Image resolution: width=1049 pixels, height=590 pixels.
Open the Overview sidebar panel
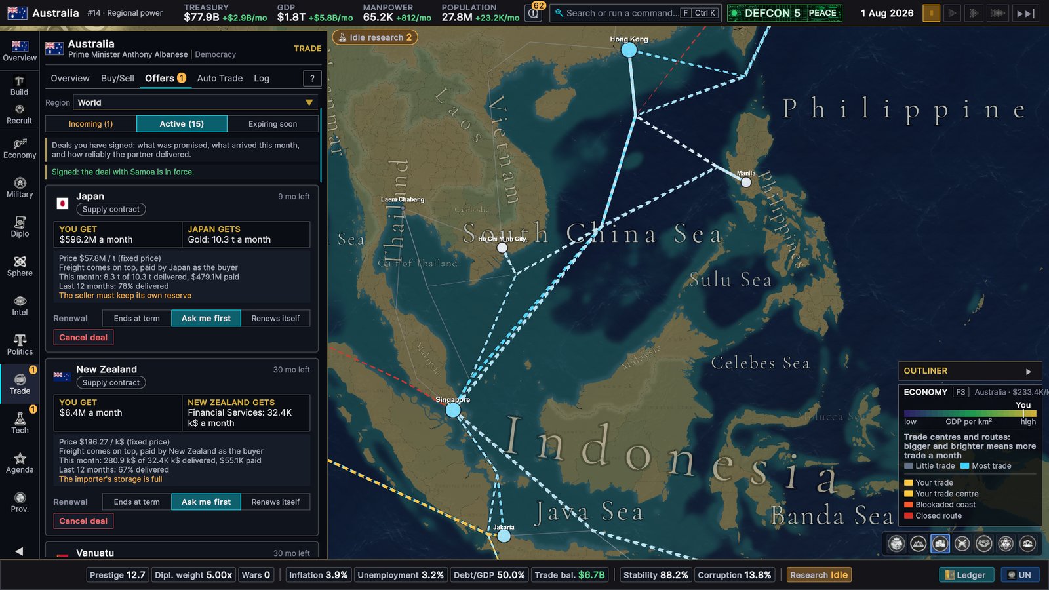(20, 50)
